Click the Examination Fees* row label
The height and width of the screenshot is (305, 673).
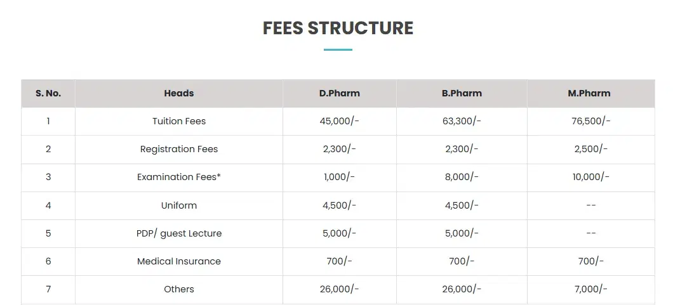tap(179, 177)
